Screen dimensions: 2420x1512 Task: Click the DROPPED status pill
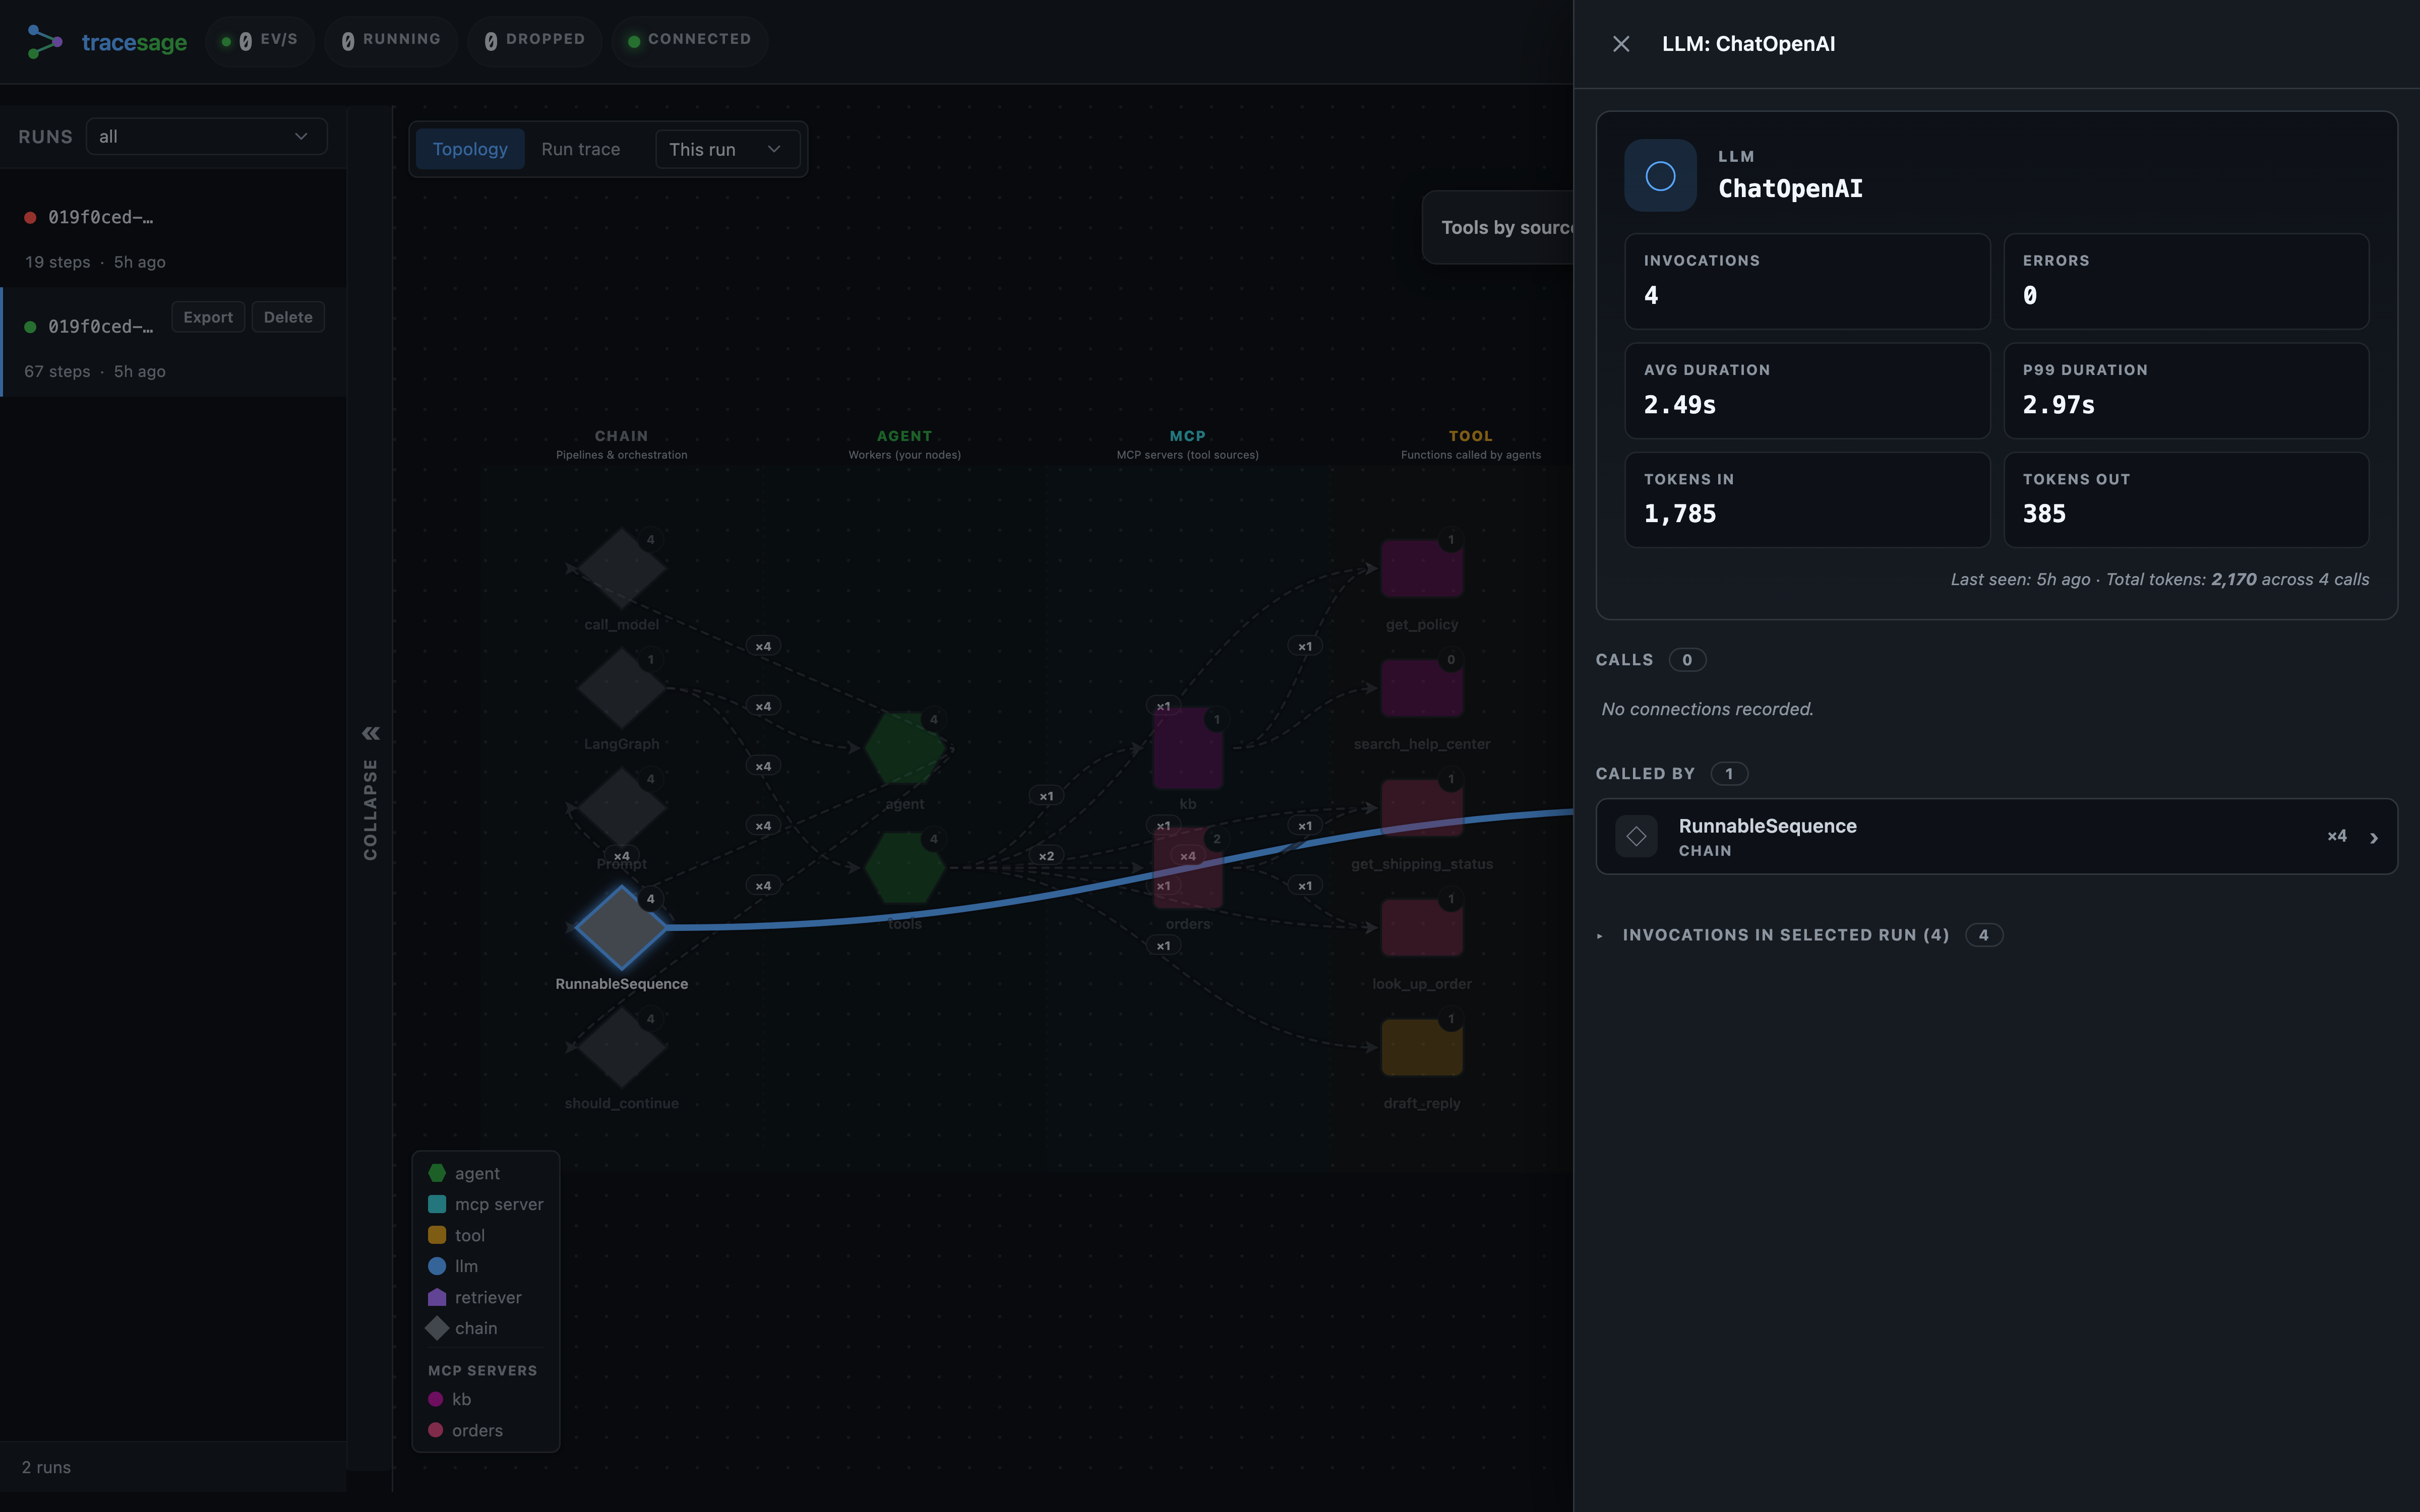(x=535, y=40)
